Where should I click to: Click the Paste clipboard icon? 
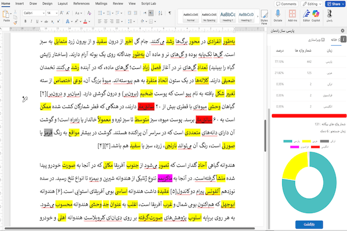point(6,14)
